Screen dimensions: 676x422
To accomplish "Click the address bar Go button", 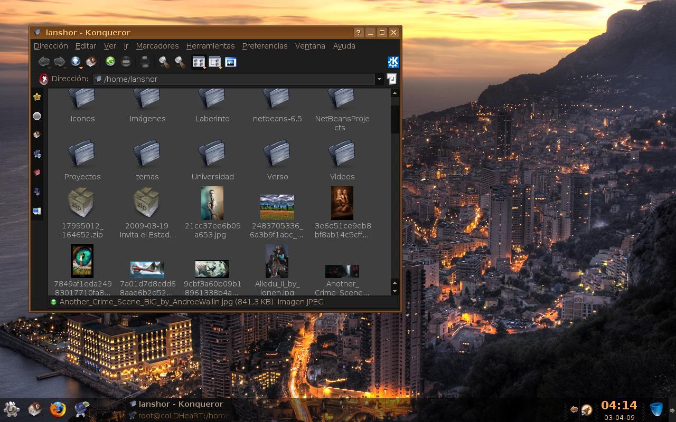I will click(391, 79).
